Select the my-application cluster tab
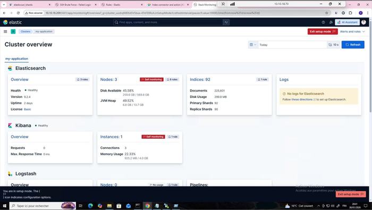Image resolution: width=372 pixels, height=210 pixels. pyautogui.click(x=16, y=58)
